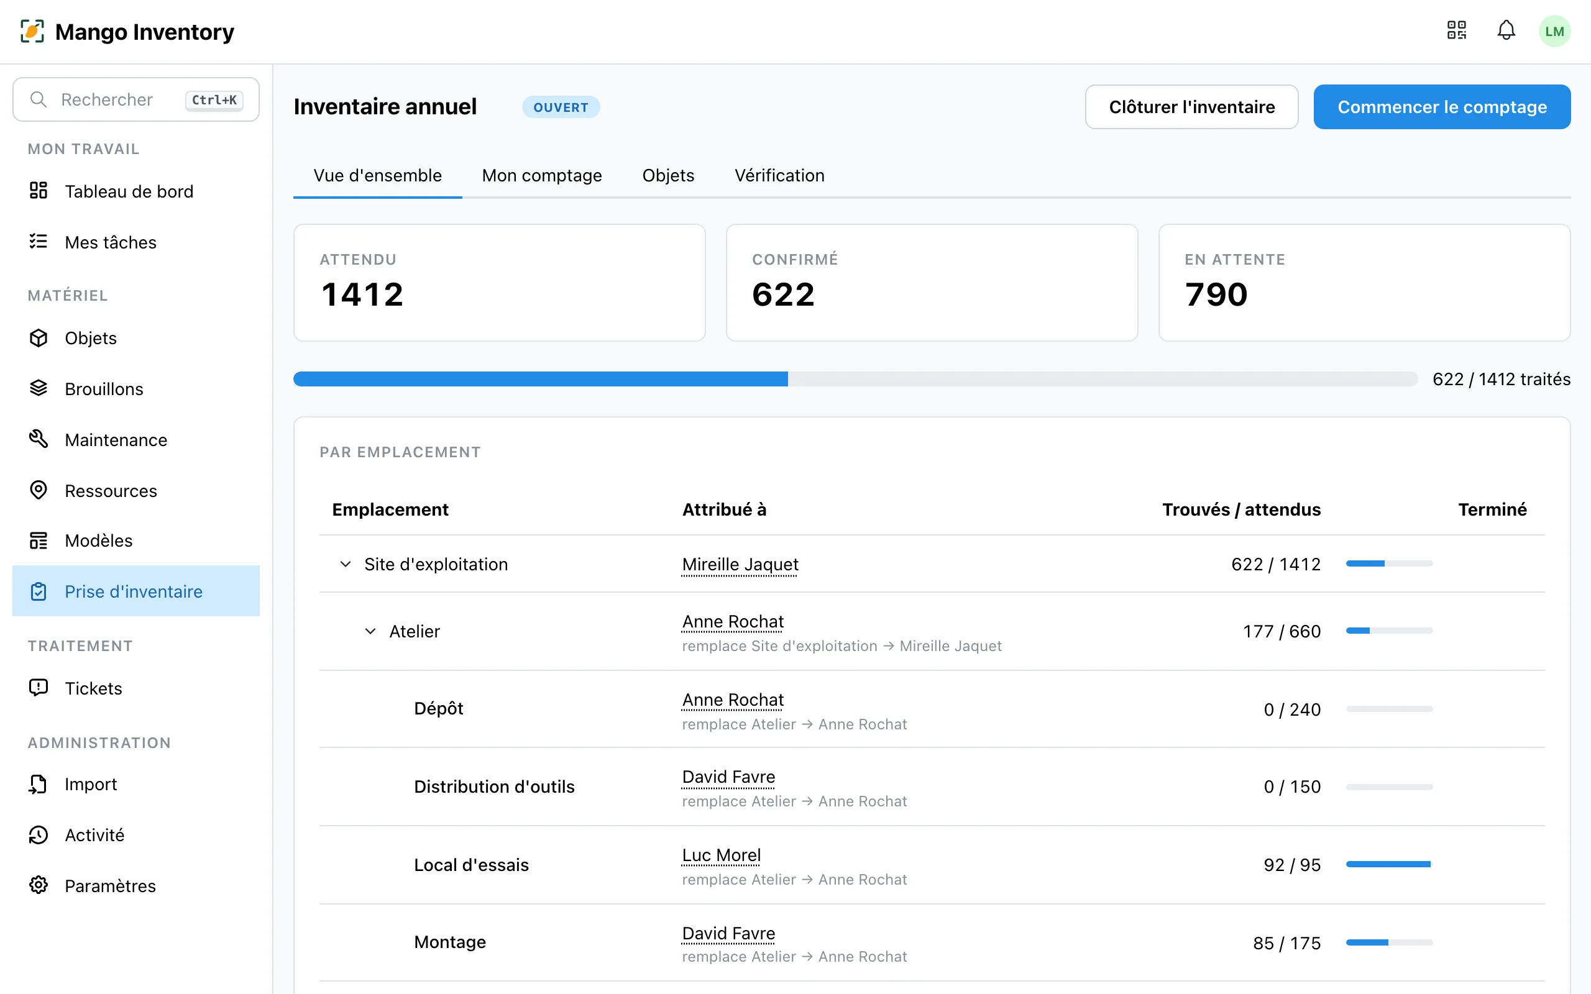Open the Vérification tab
Viewport: 1591px width, 994px height.
[x=779, y=176]
